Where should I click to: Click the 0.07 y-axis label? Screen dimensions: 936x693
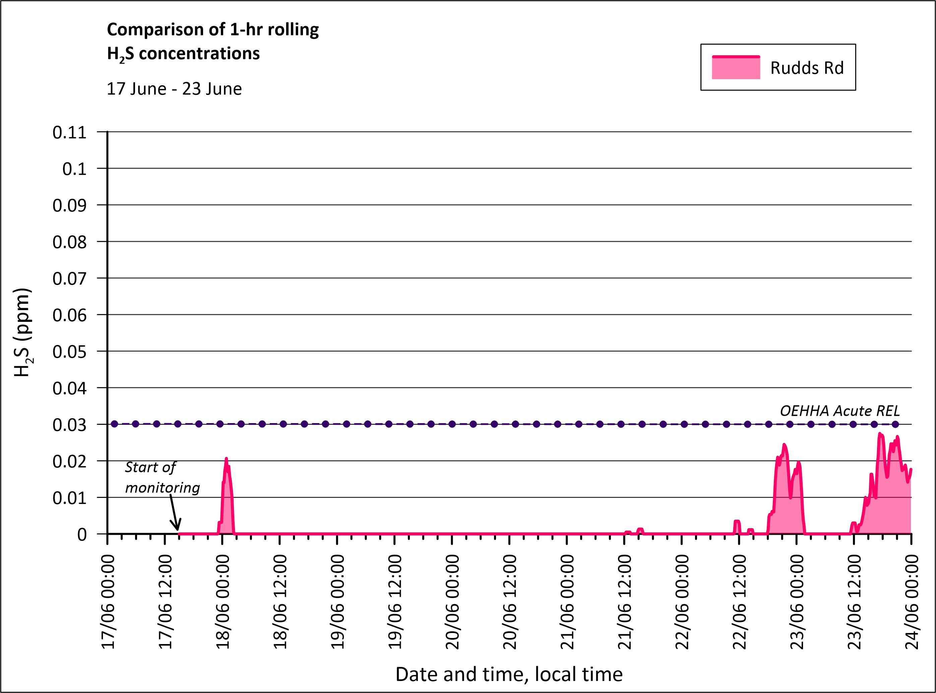coord(69,279)
